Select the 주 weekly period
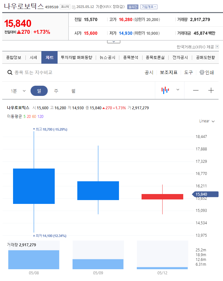Screen dimensions: 223x281 click(56, 91)
